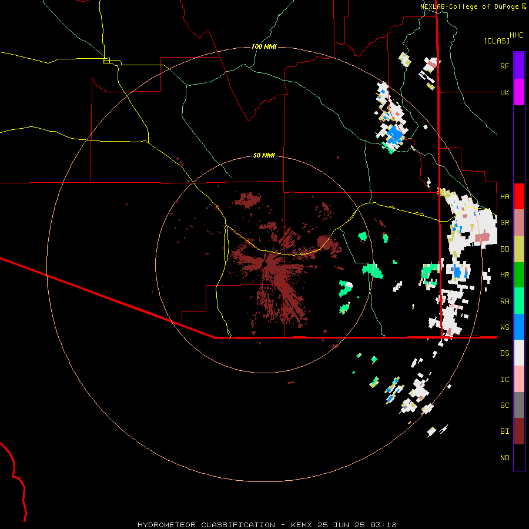Click the RA light green legend swatch
Image resolution: width=529 pixels, height=529 pixels.
point(519,301)
